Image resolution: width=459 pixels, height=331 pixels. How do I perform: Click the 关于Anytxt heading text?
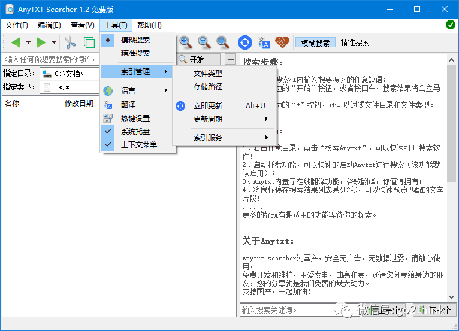pos(268,241)
